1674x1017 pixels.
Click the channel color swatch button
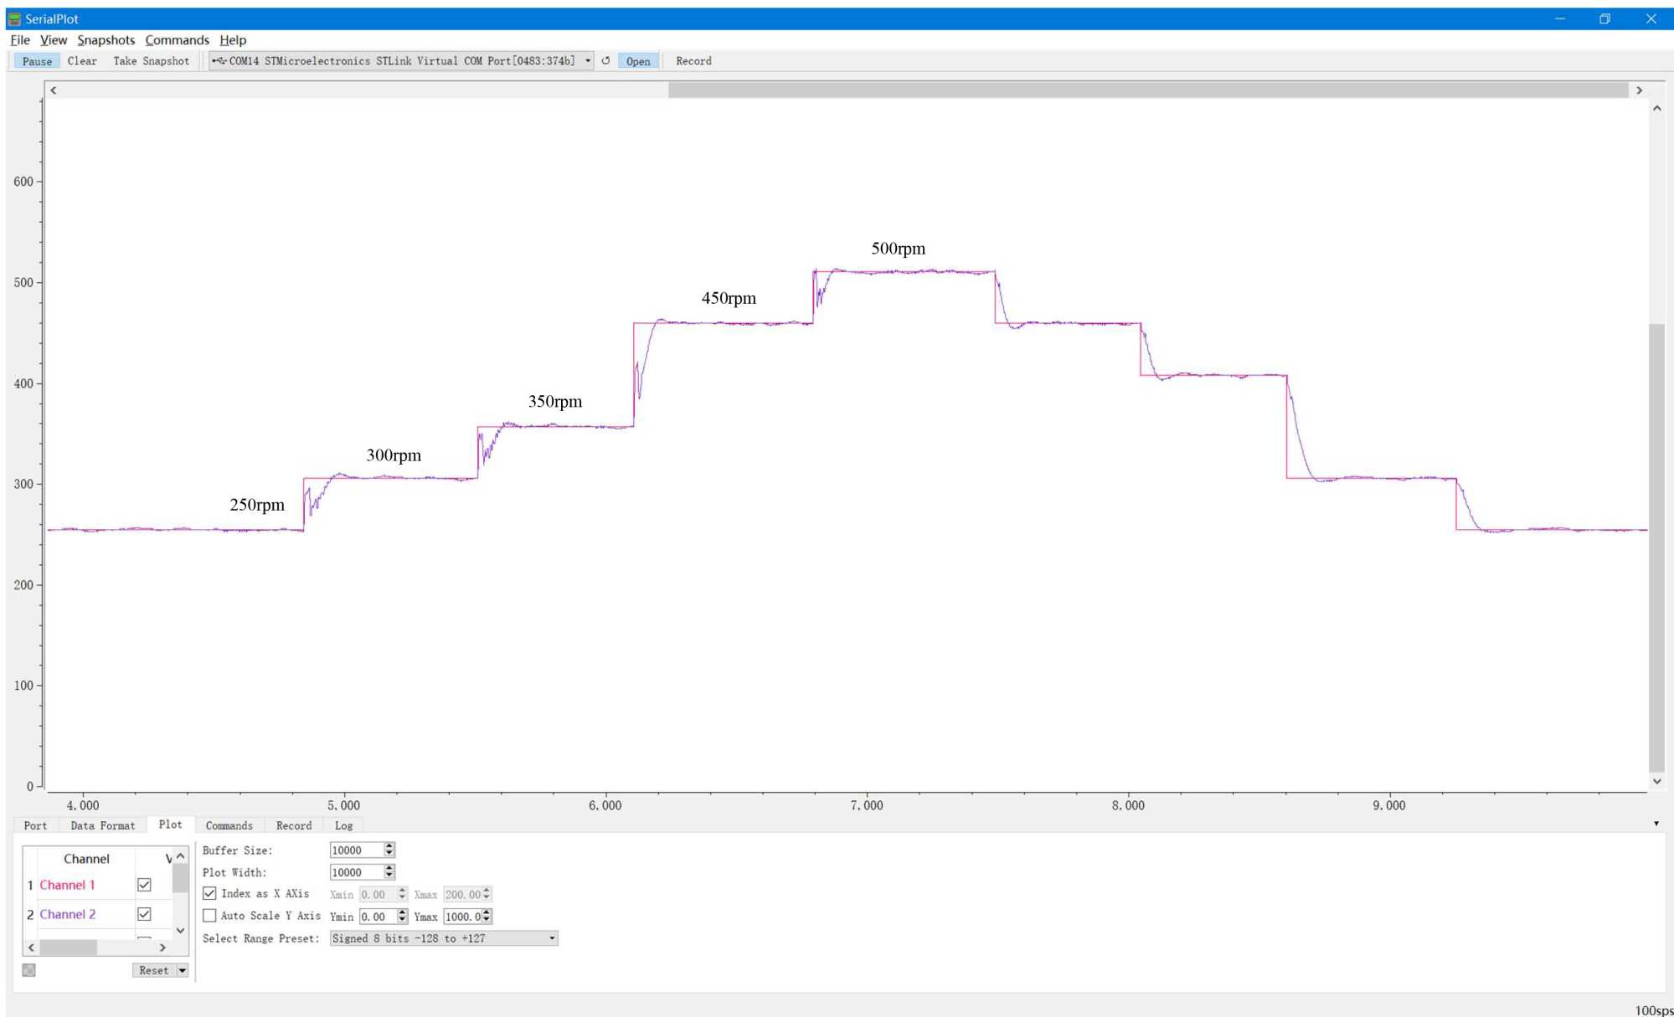(29, 970)
